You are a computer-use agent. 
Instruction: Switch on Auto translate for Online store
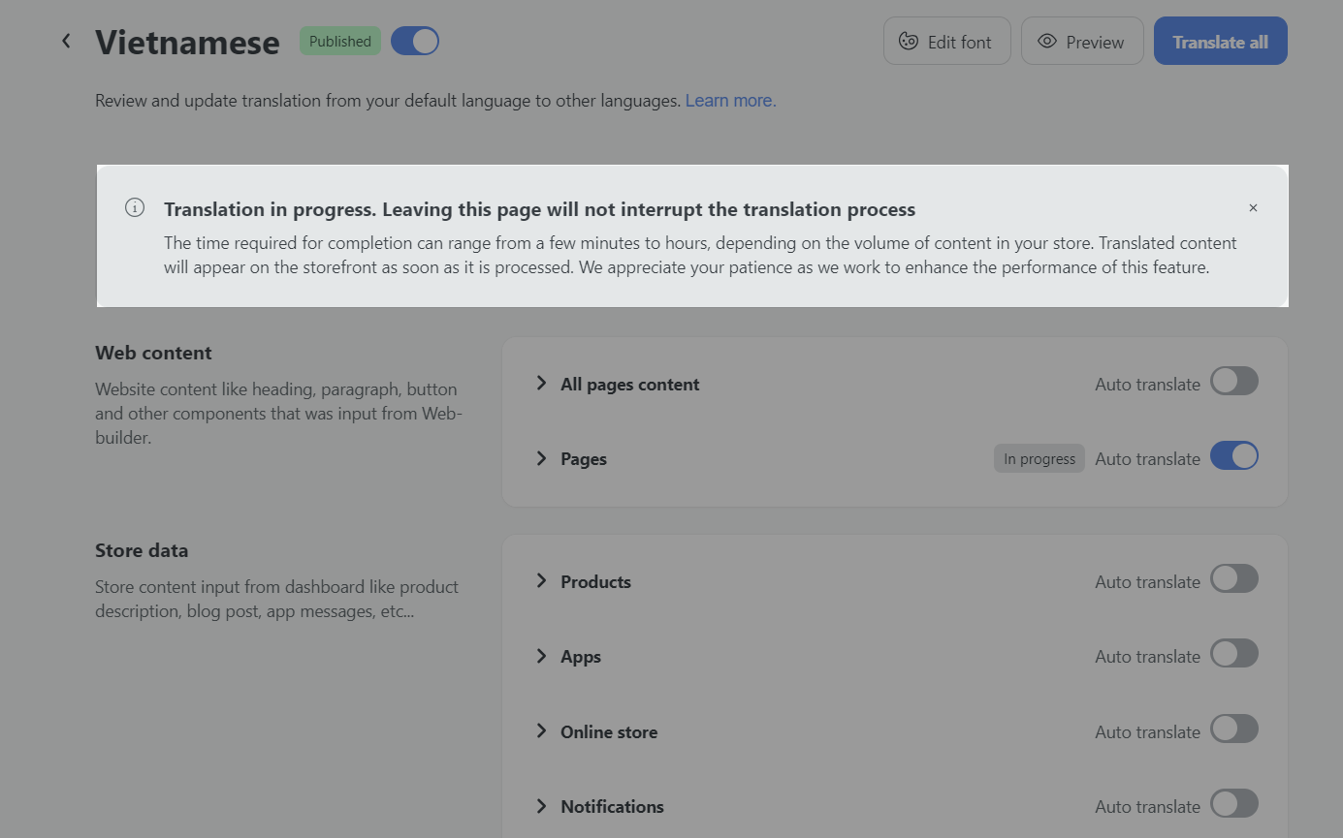(1233, 729)
